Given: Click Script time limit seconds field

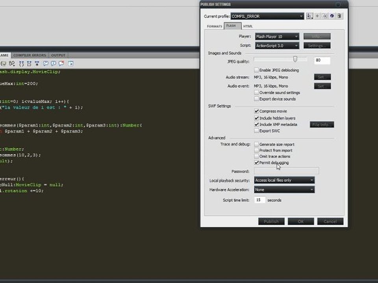Looking at the screenshot, I should pyautogui.click(x=259, y=200).
